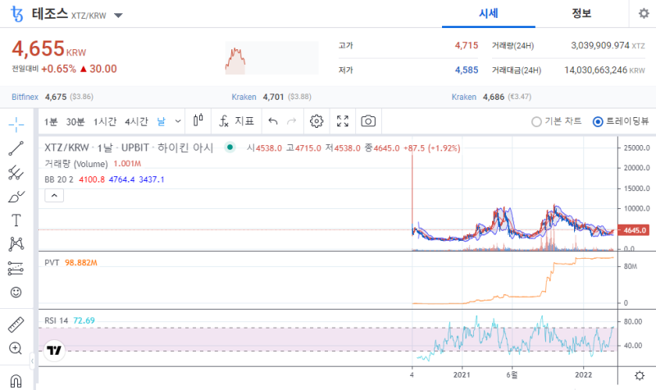Open the Kraken USD price link
Image resolution: width=656 pixels, height=390 pixels.
244,97
